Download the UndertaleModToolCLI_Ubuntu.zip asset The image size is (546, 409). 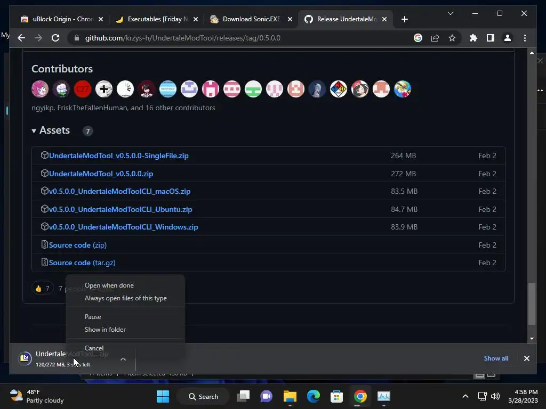[x=121, y=209]
